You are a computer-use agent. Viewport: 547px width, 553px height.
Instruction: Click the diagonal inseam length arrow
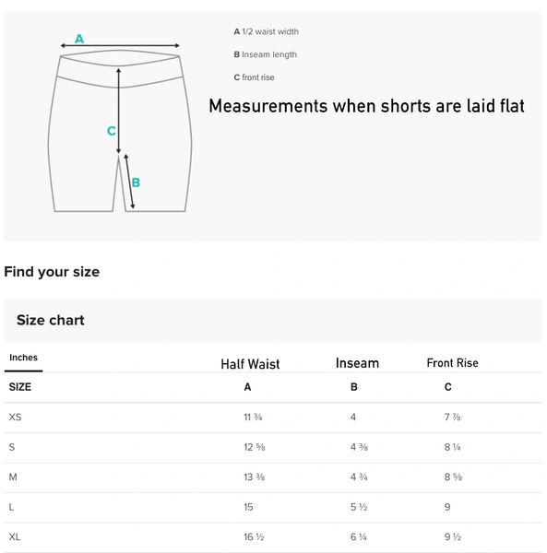click(x=129, y=182)
